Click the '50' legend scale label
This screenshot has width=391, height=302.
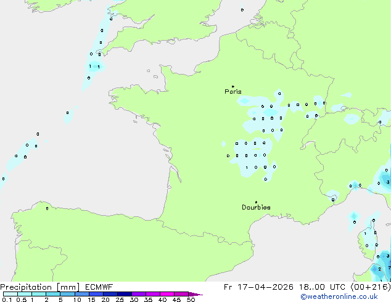point(191,300)
